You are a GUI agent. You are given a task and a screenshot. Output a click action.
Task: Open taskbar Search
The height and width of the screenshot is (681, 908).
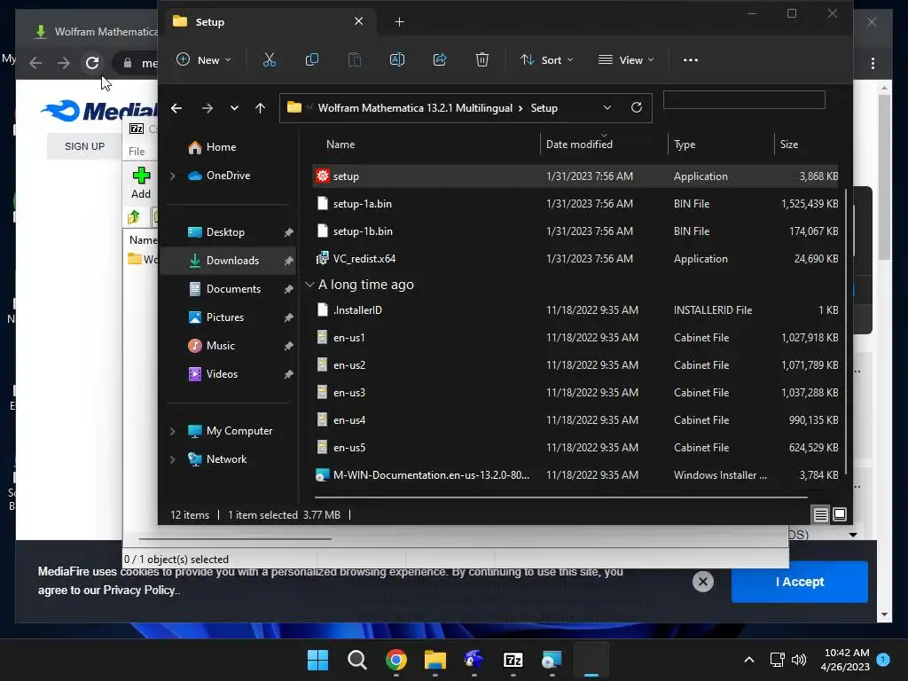356,660
